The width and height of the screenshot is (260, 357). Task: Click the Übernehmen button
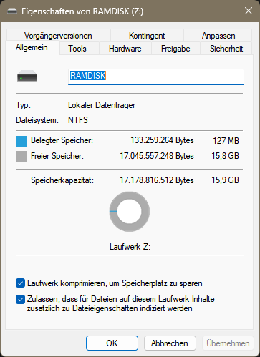(228, 343)
